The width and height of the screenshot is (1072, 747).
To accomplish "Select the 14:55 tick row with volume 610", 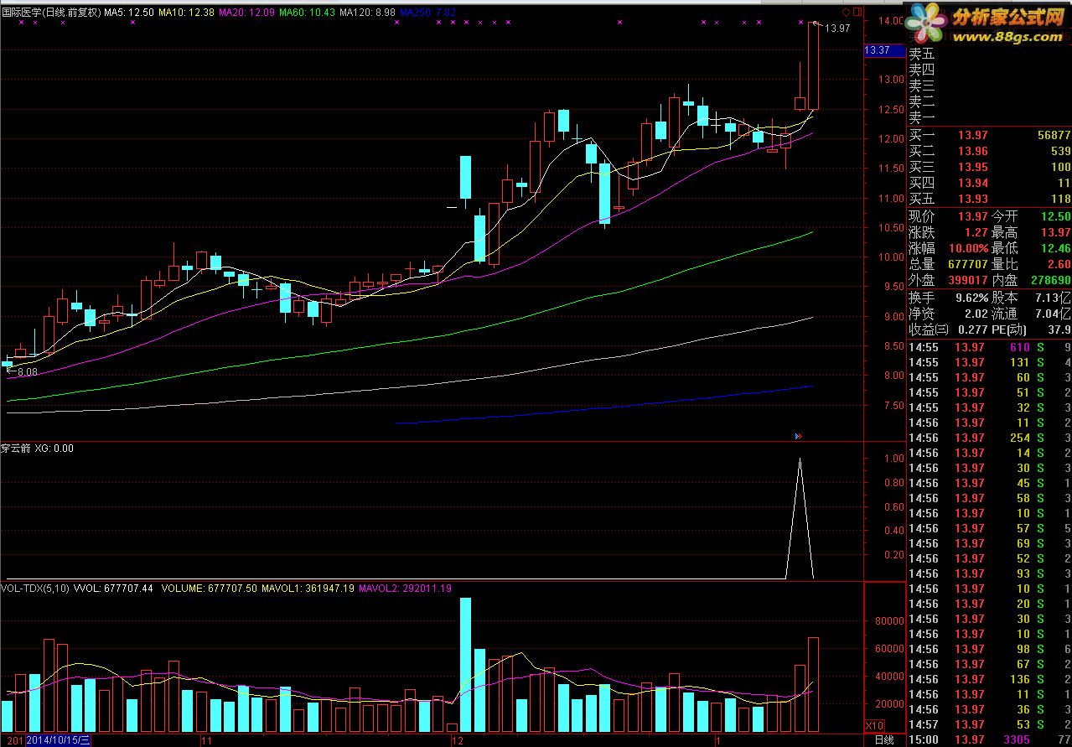I will tap(989, 347).
